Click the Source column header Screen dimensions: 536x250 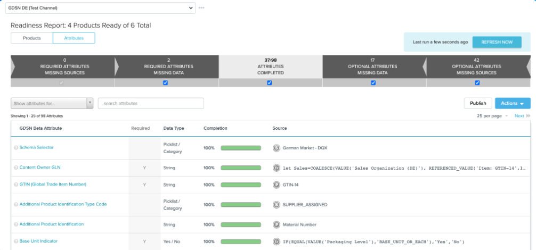coord(280,128)
